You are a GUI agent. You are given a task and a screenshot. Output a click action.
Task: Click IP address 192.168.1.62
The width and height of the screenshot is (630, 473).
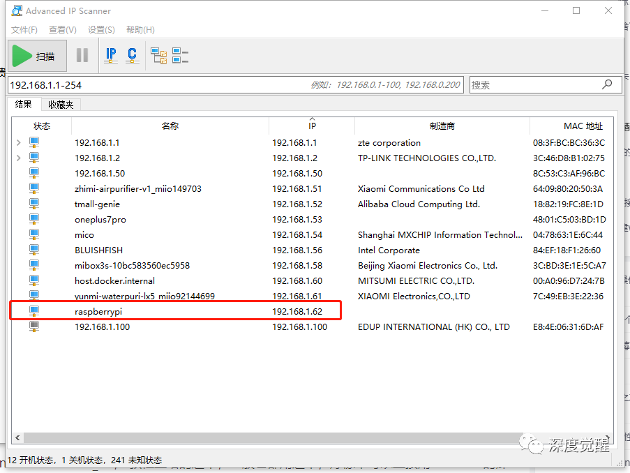(297, 311)
